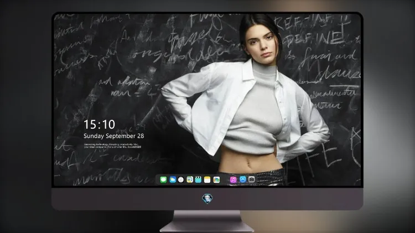Open the Weather app in the dock
415x233 pixels.
173,180
